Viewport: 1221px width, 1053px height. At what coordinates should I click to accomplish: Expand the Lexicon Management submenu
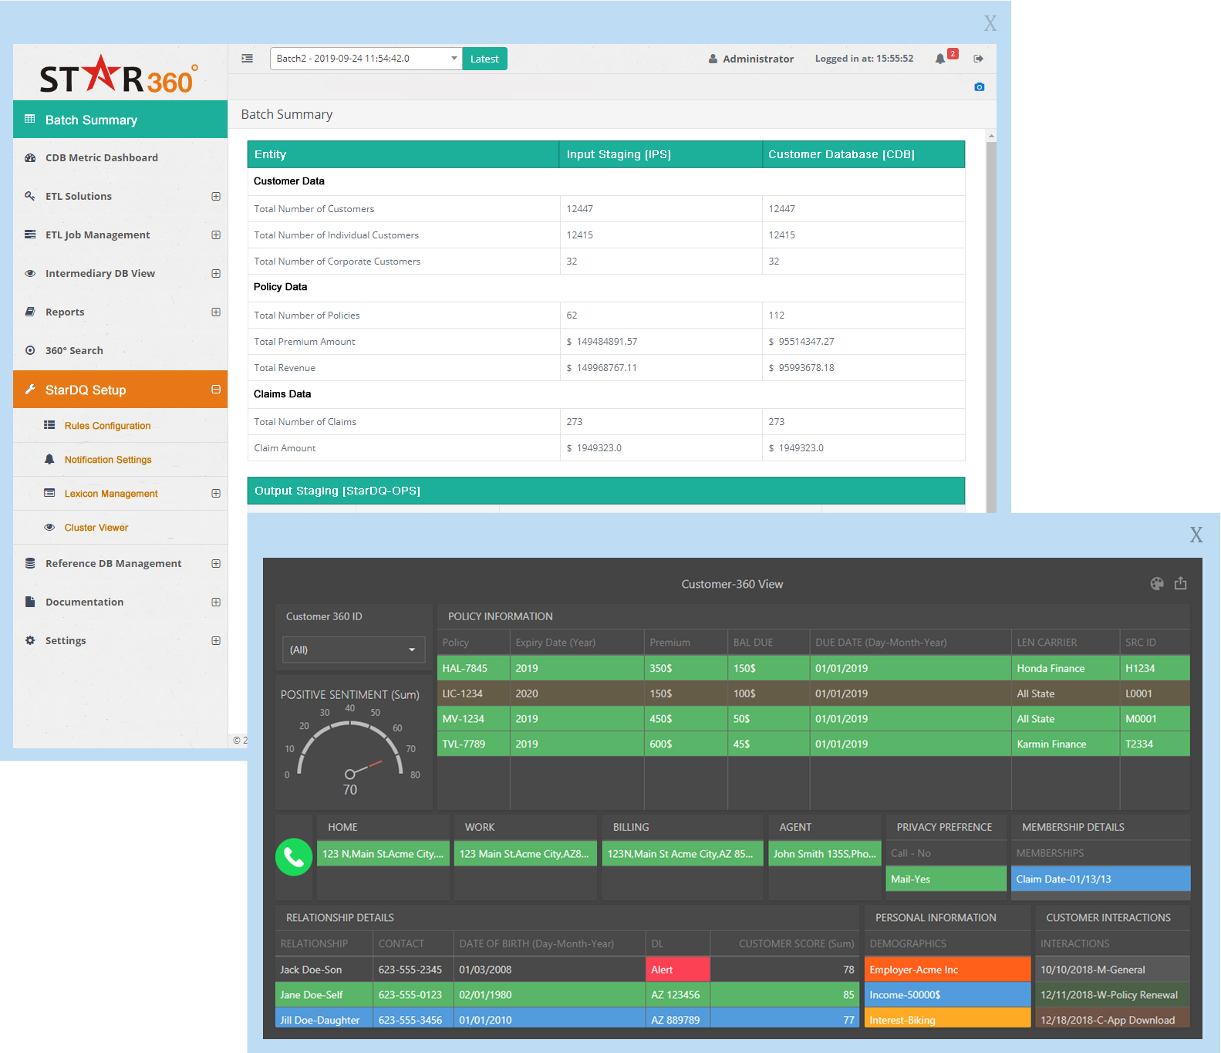tap(216, 494)
